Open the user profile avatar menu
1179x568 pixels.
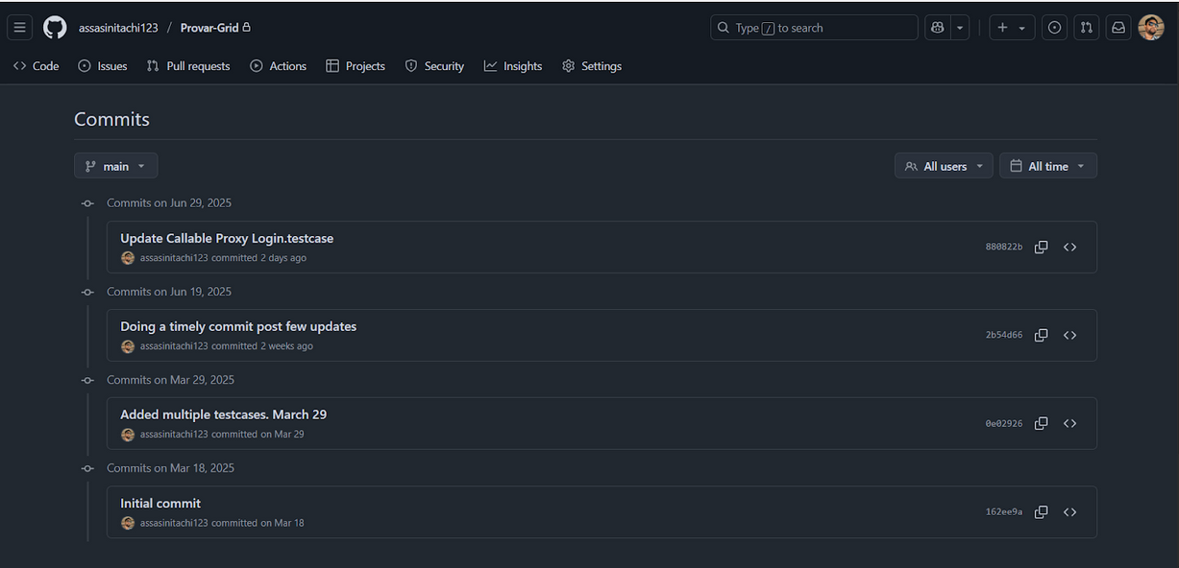pos(1151,28)
